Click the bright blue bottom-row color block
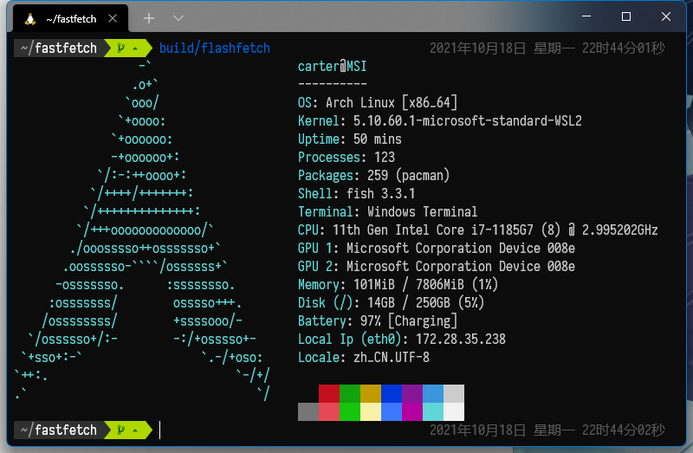The width and height of the screenshot is (693, 453). click(392, 411)
